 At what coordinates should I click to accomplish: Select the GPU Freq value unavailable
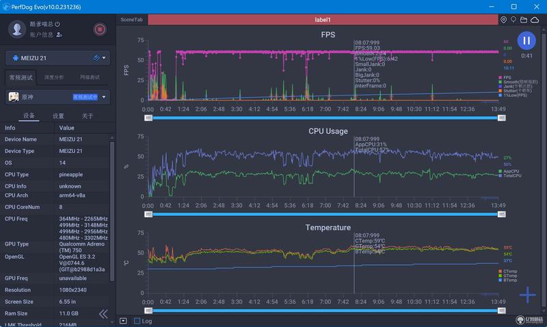click(73, 278)
